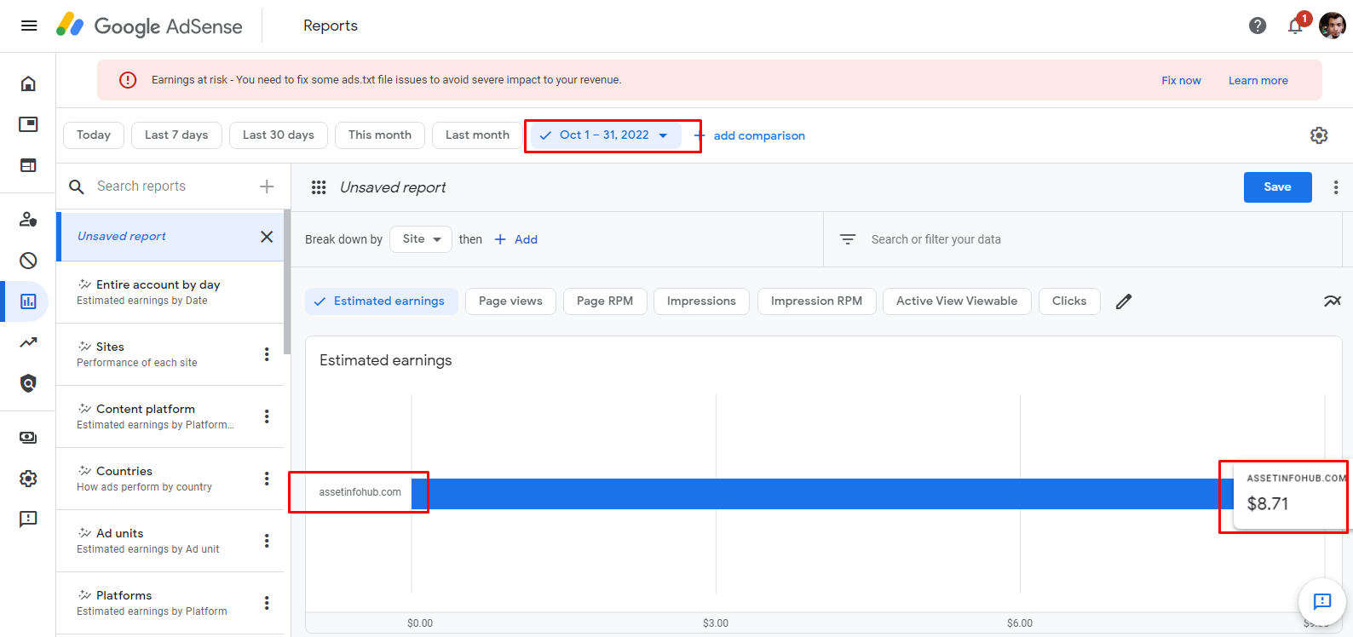Viewport: 1353px width, 637px height.
Task: Add another breakdown dimension
Action: tap(516, 239)
